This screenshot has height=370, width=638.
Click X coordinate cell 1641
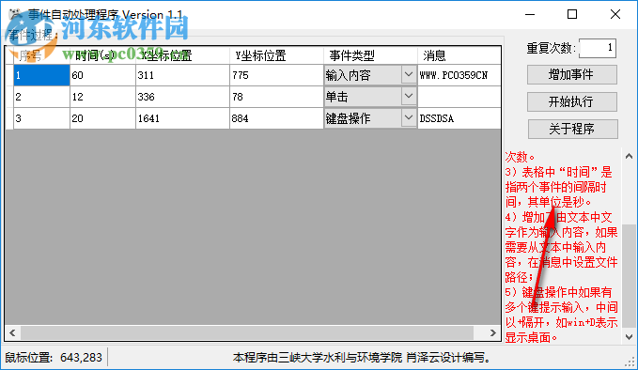pyautogui.click(x=182, y=118)
